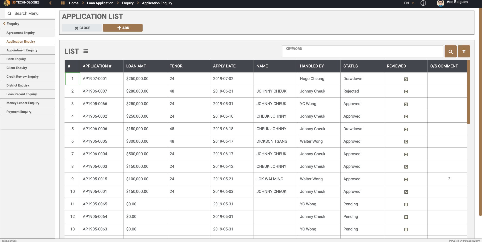Viewport: 482px width, 242px height.
Task: Go back using the Enquiry chevron
Action: click(4, 24)
